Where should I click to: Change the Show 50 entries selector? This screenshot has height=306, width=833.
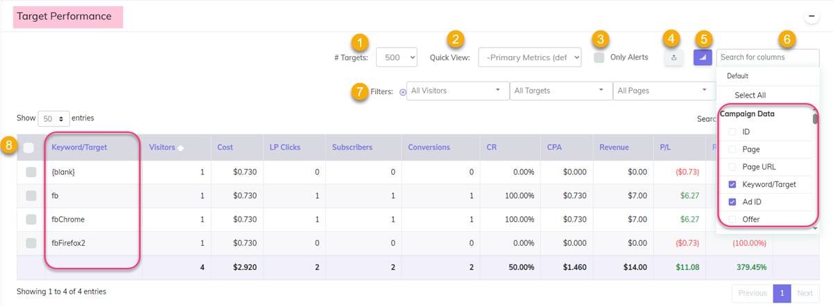pos(53,118)
